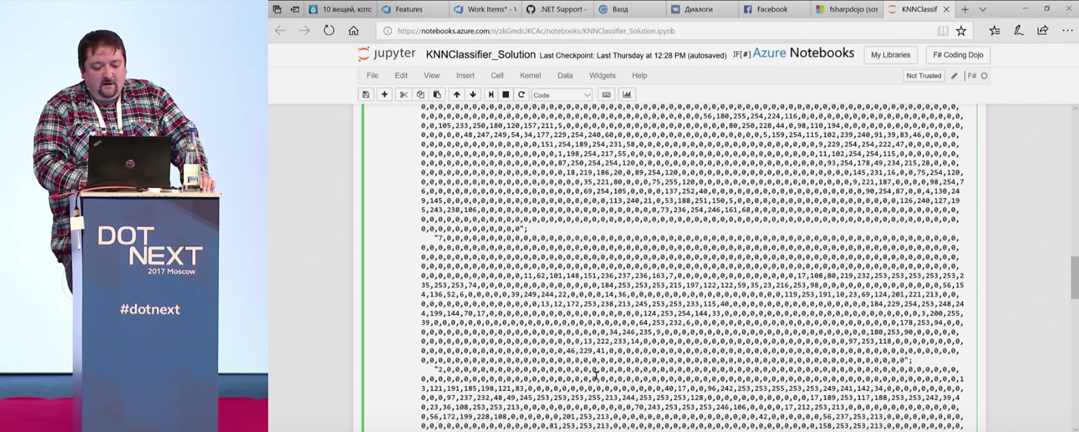Switch to the Work Items tab
Screen dimensions: 1079x432
(x=486, y=9)
